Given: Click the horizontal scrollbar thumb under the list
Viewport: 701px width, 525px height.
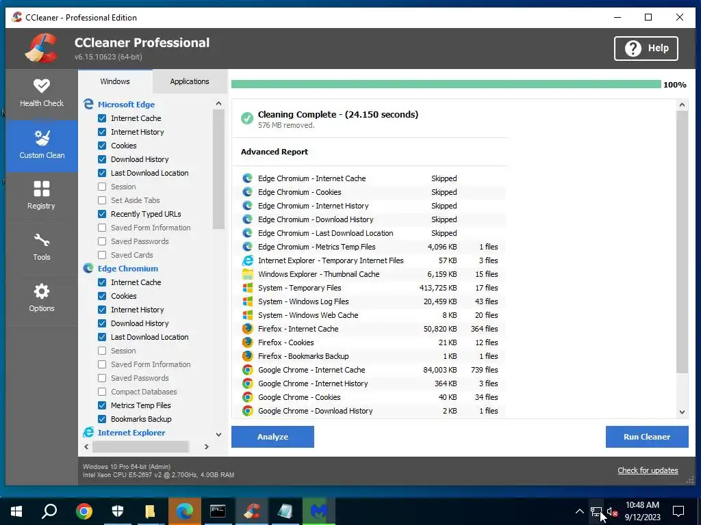Looking at the screenshot, I should [x=140, y=446].
